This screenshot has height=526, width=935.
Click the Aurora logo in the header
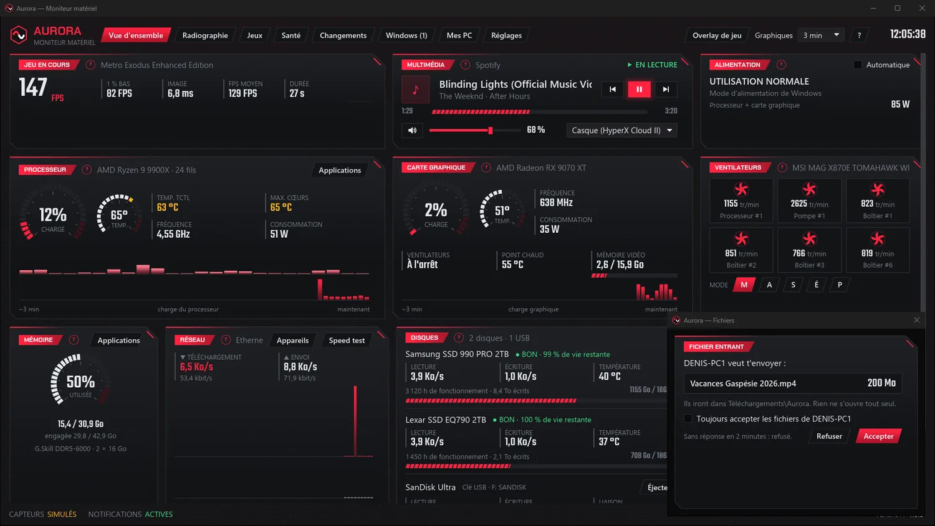(19, 35)
